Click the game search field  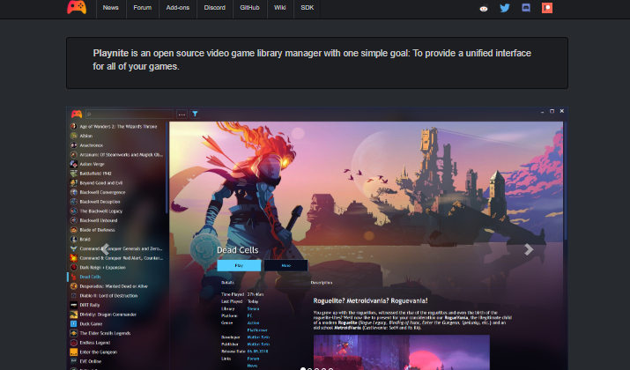(x=130, y=115)
